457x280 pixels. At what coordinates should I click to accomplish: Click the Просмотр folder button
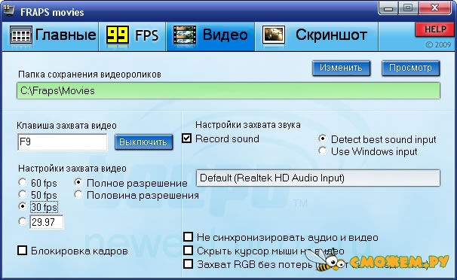pyautogui.click(x=410, y=68)
